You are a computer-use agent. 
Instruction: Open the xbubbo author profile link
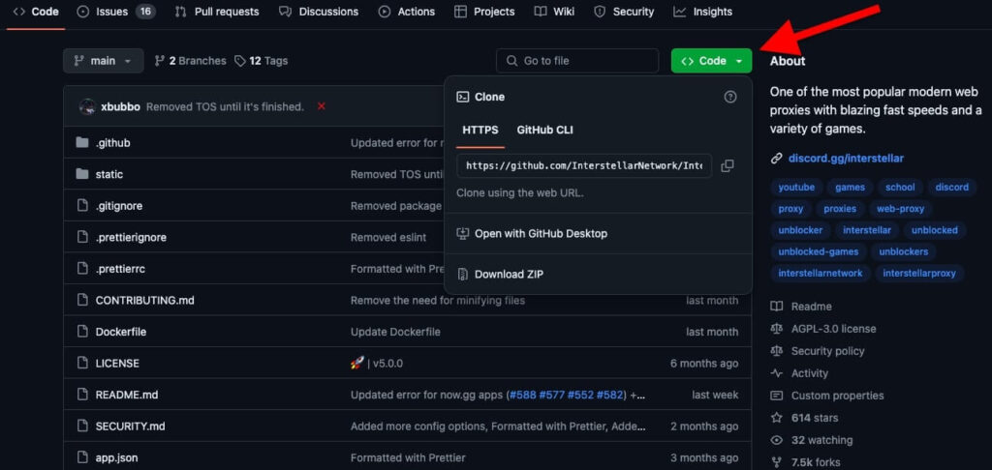pyautogui.click(x=120, y=106)
